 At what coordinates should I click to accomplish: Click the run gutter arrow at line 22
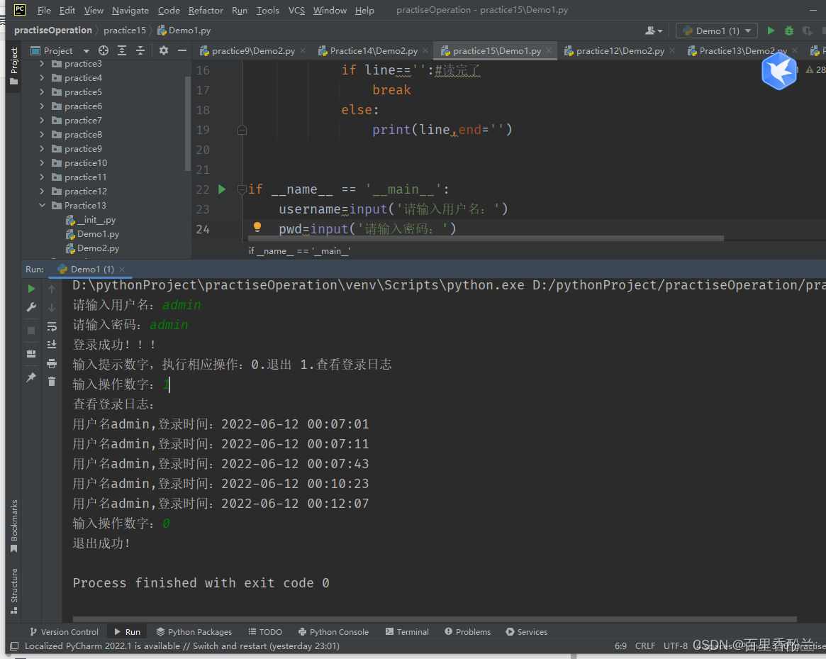(x=222, y=189)
